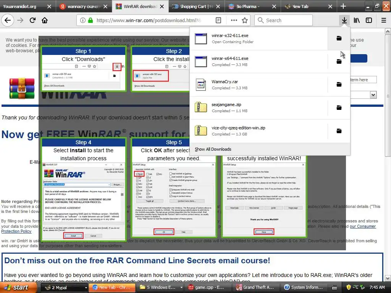
Task: Open the Mypal taskbar group
Action: tap(62, 287)
